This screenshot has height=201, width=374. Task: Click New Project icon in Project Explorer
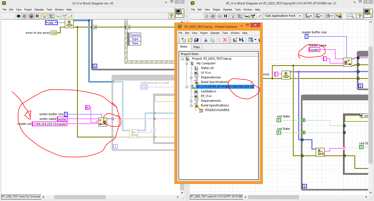pos(184,40)
